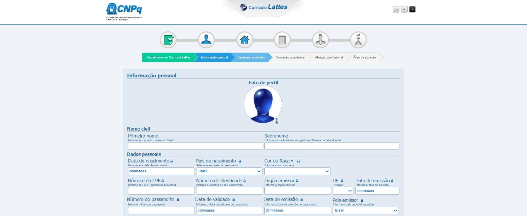Click the CNPq logo link
Screen dimensions: 527x216
tap(124, 11)
